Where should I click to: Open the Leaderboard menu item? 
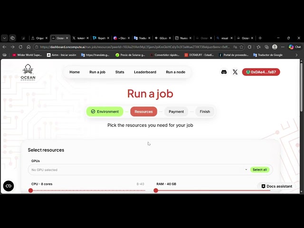(x=145, y=72)
